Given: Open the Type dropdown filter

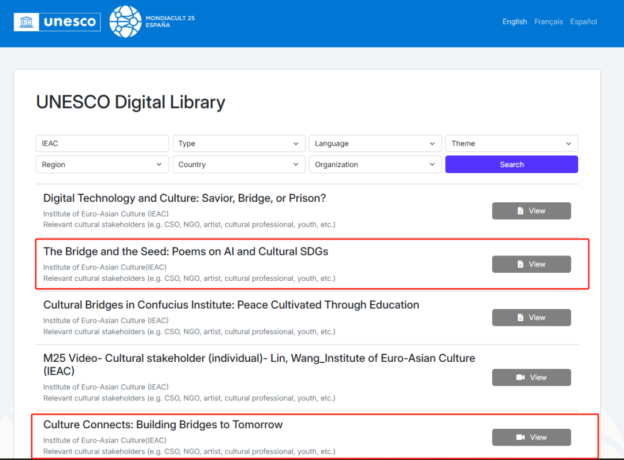Looking at the screenshot, I should pyautogui.click(x=239, y=143).
